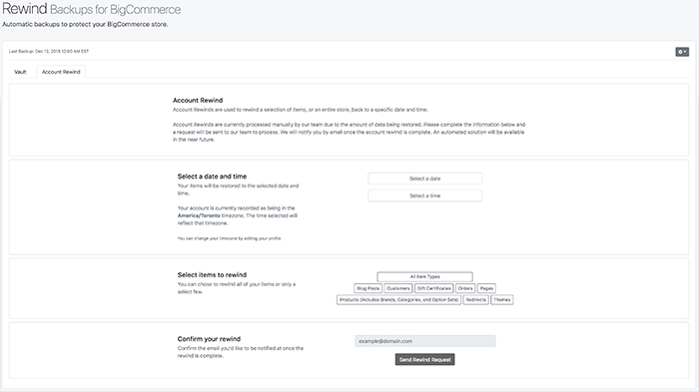Toggle Customers item type
This screenshot has height=392, width=699.
click(x=398, y=288)
